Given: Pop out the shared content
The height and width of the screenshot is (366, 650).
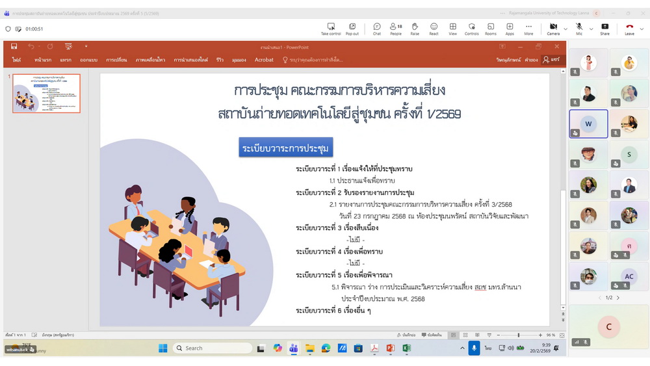Looking at the screenshot, I should pos(352,29).
